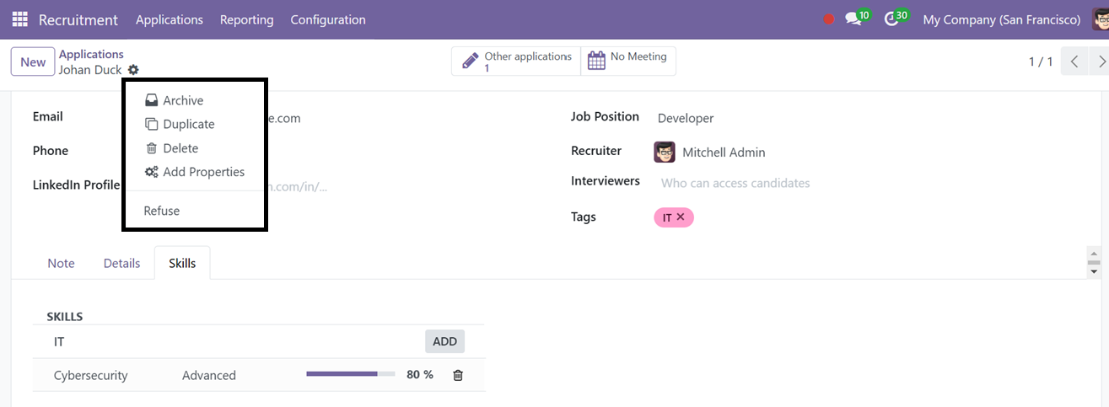Open Mitchell Admin user avatar menu
Viewport: 1109px width, 407px height.
pyautogui.click(x=1097, y=19)
